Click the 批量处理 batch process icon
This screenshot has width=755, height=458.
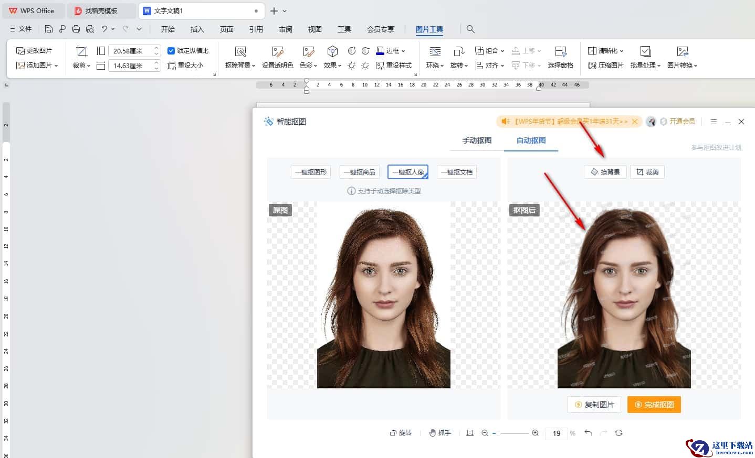pyautogui.click(x=646, y=51)
